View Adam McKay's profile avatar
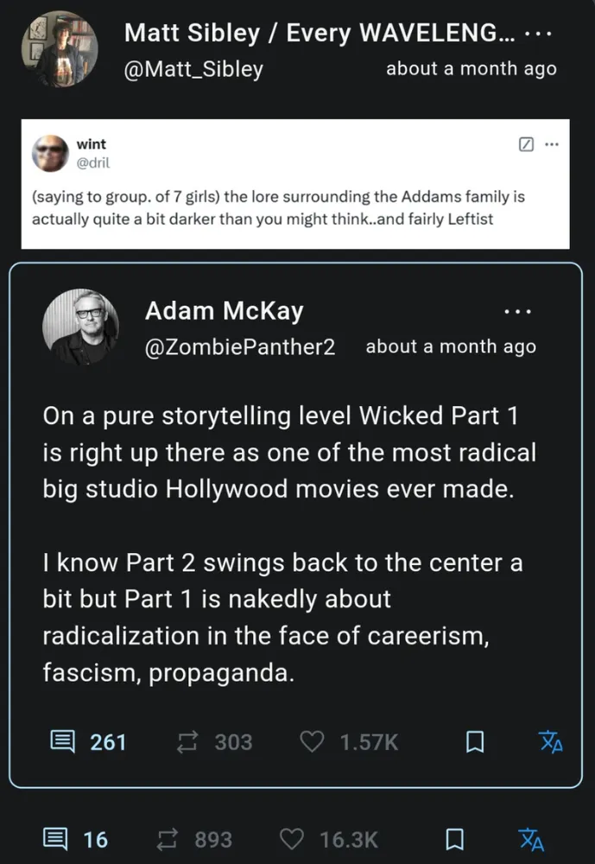Screen dimensions: 595x864 [80, 327]
